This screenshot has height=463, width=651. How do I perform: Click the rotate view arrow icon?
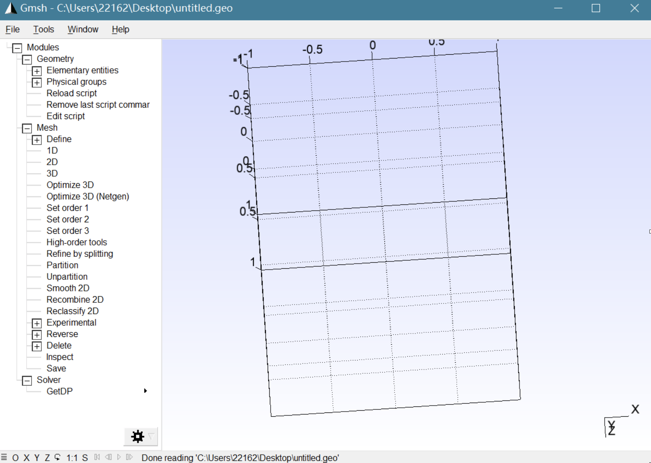click(57, 457)
